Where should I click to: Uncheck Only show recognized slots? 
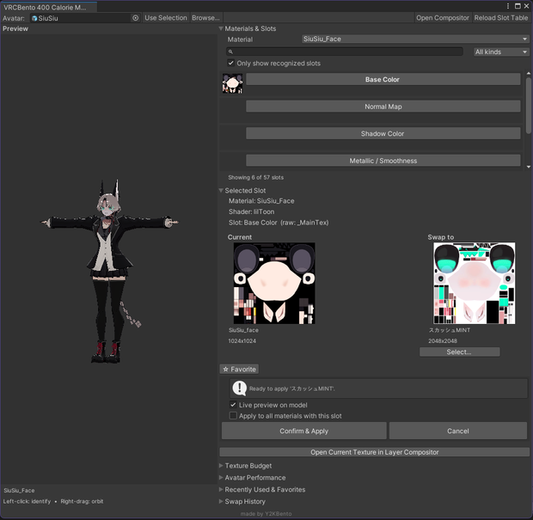[231, 63]
